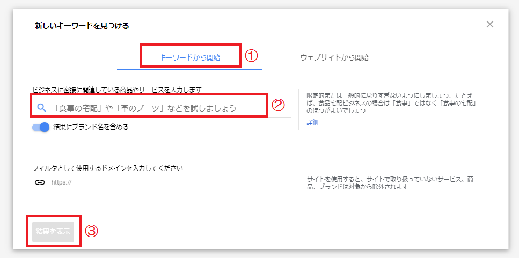
Task: Select the 新しいキーワードを見つける title text
Action: click(82, 26)
